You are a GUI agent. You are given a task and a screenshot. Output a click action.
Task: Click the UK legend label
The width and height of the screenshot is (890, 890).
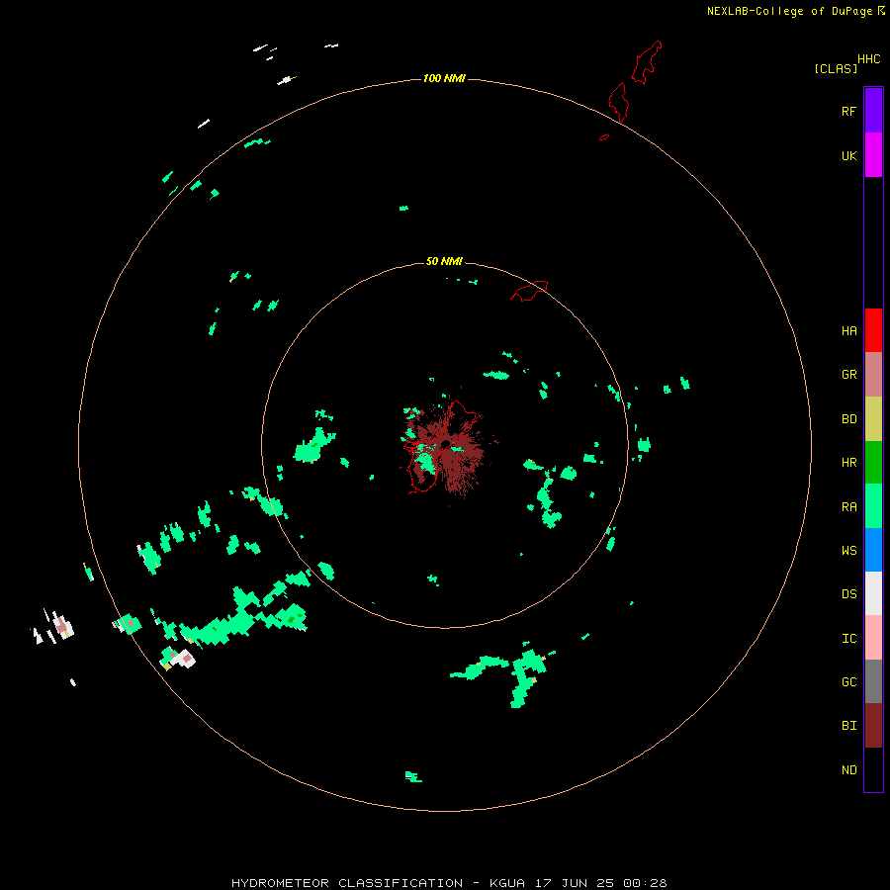click(848, 155)
